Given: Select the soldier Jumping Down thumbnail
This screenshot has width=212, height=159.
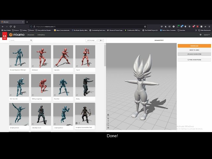Looking at the screenshot, I should point(41,114).
